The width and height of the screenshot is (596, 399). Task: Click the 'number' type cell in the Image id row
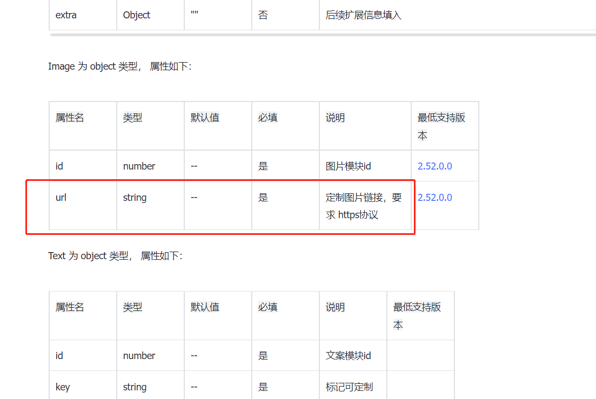tap(139, 166)
